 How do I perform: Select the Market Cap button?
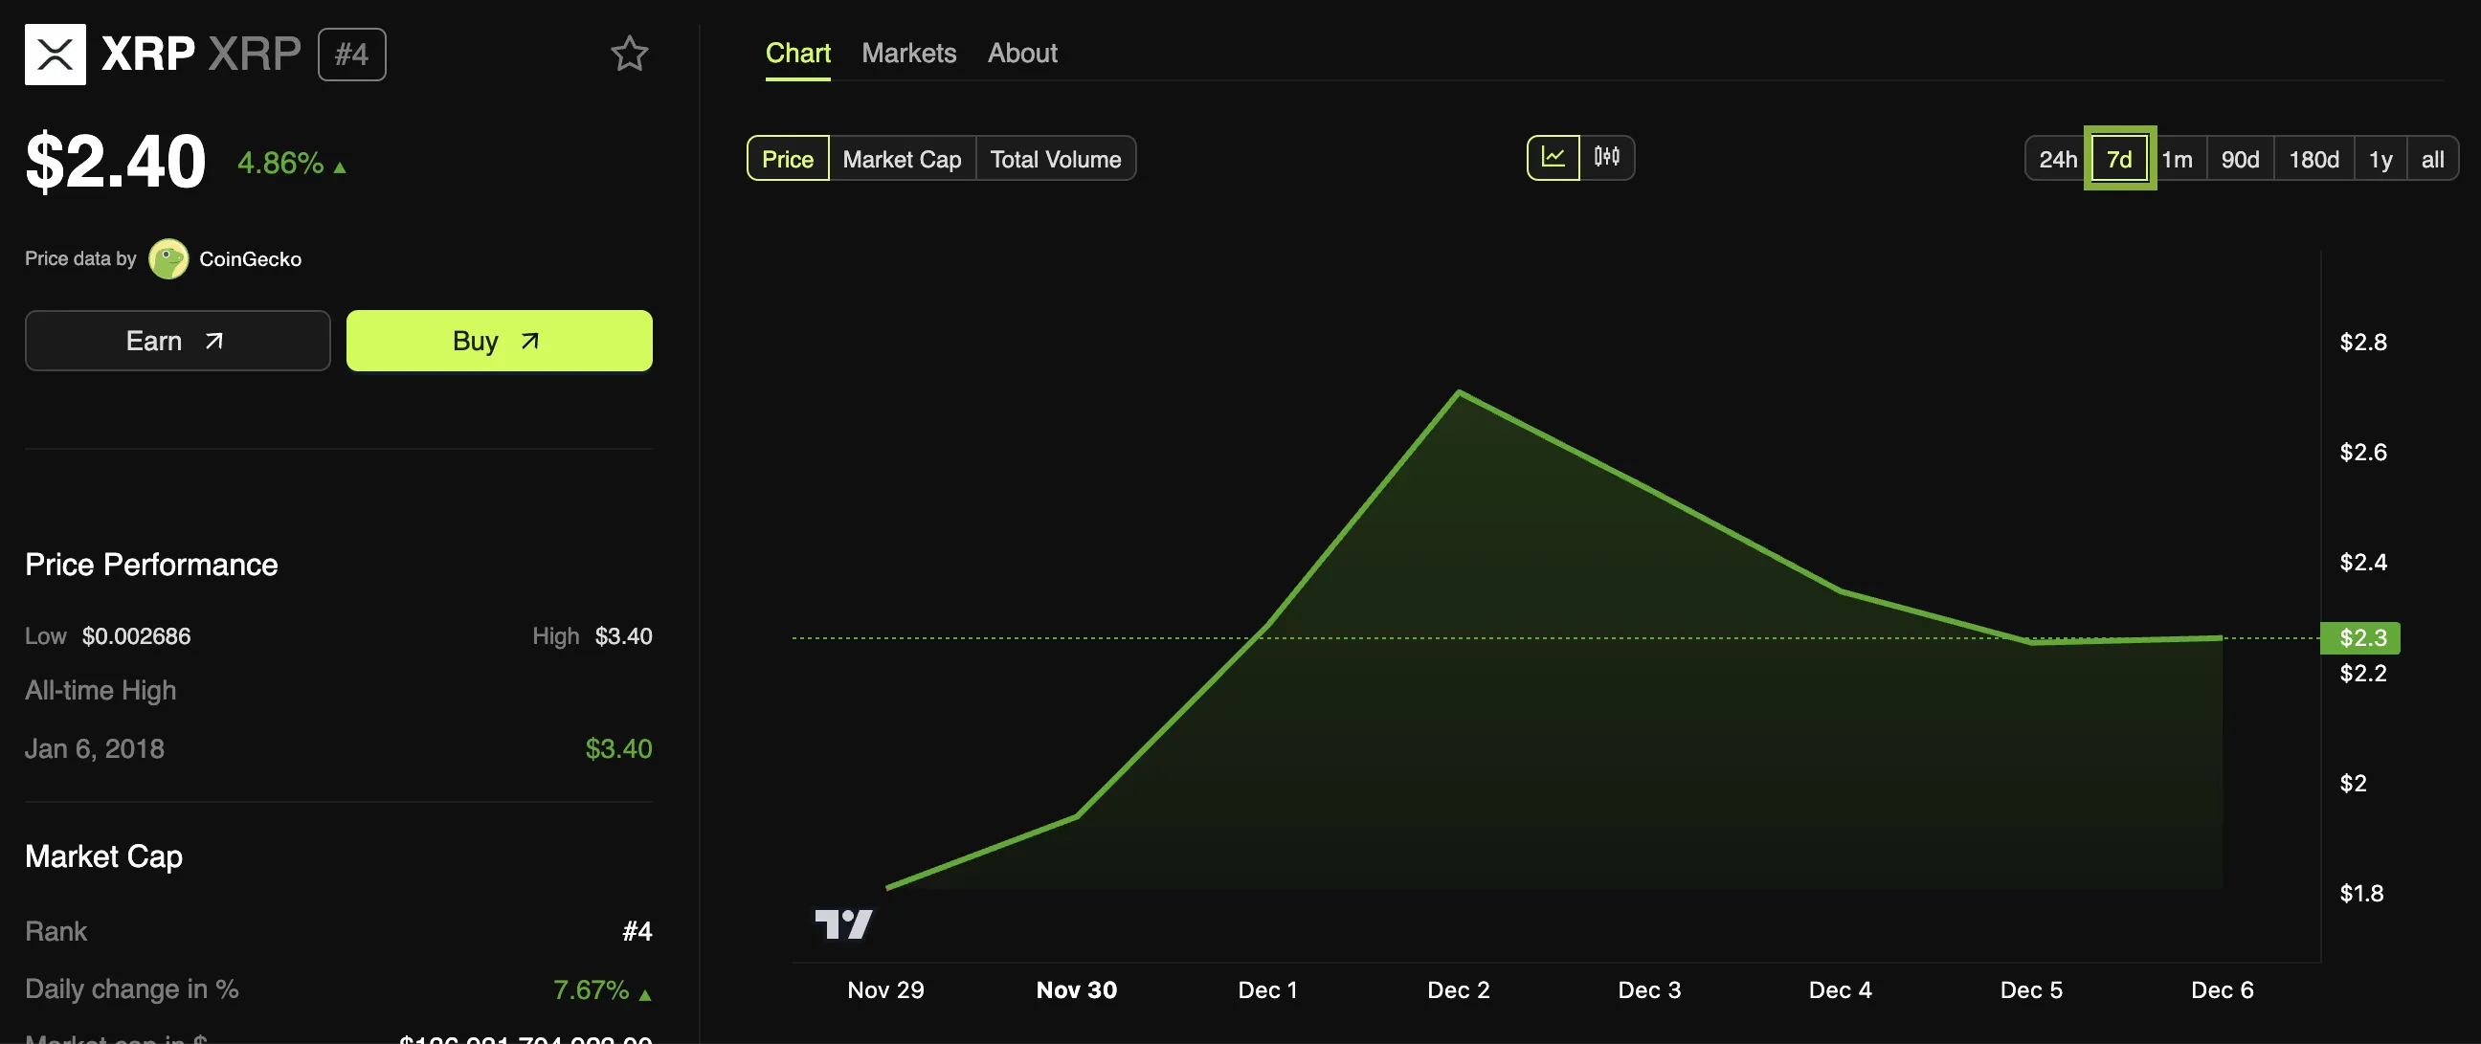[x=902, y=157]
